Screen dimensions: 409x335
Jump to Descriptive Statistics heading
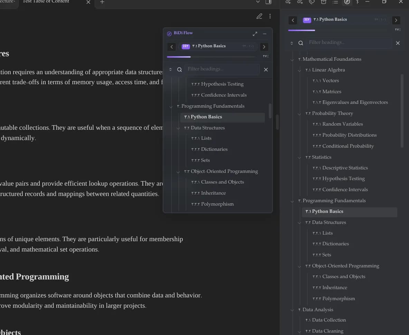click(340, 168)
